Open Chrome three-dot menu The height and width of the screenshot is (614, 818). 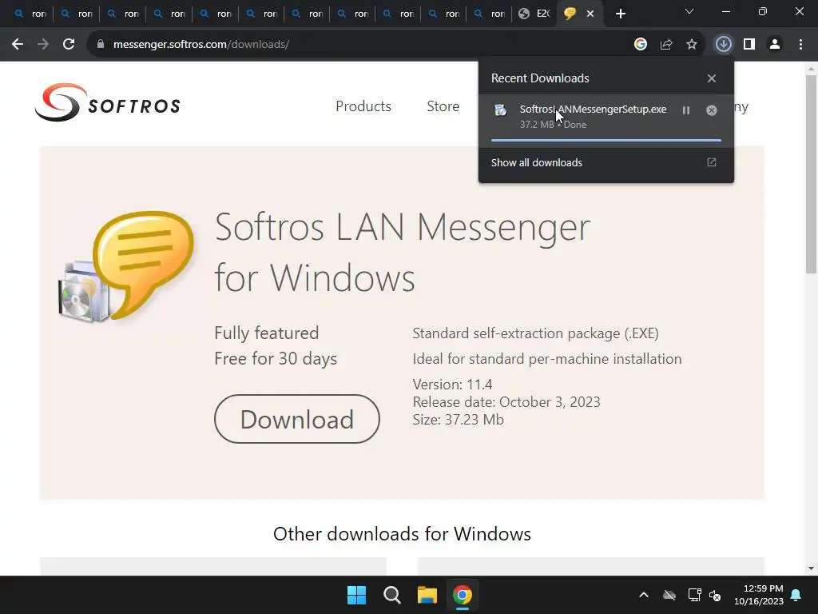click(x=800, y=45)
